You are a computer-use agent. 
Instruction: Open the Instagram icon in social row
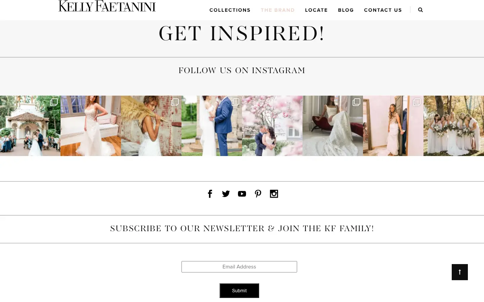tap(274, 194)
